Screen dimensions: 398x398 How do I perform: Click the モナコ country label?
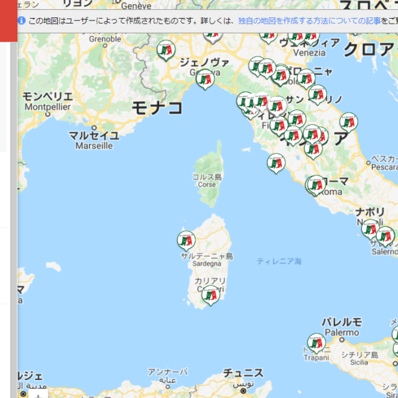coord(157,108)
